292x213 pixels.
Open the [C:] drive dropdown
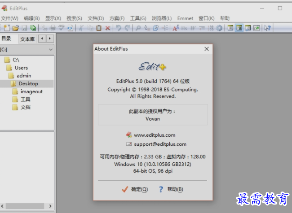(x=27, y=50)
